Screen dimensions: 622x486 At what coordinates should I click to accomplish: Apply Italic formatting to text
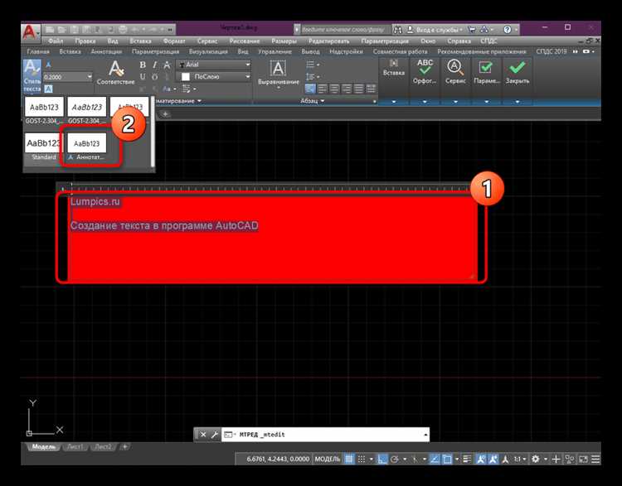[154, 65]
